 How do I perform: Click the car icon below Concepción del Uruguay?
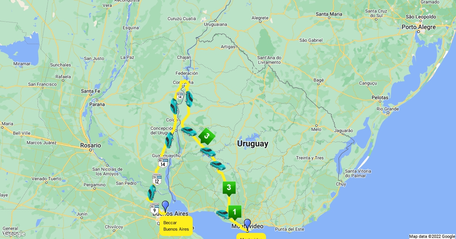pyautogui.click(x=169, y=140)
